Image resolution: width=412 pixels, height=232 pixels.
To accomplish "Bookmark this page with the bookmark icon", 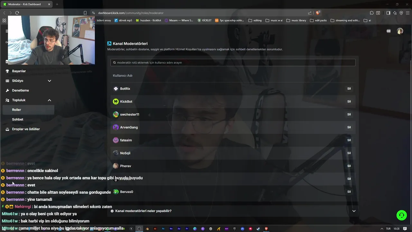I will [85, 13].
